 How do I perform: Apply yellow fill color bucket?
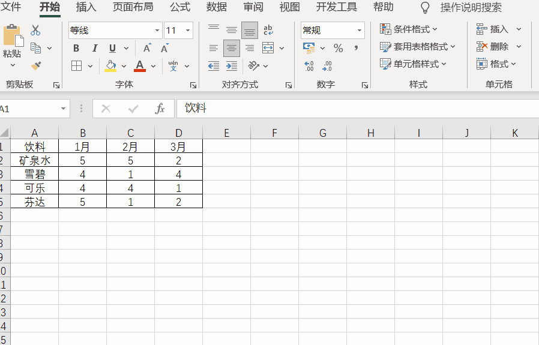110,66
